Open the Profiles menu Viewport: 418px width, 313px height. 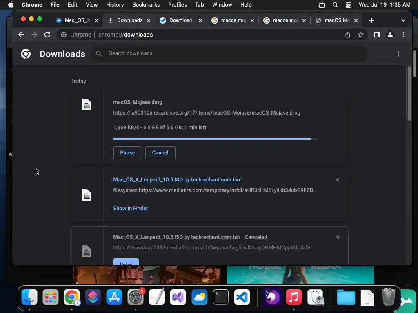[x=177, y=5]
